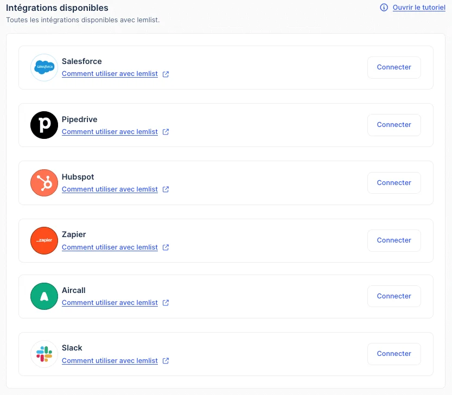Screen dimensions: 452x395
Task: Connect the Salesforce integration
Action: pos(394,67)
